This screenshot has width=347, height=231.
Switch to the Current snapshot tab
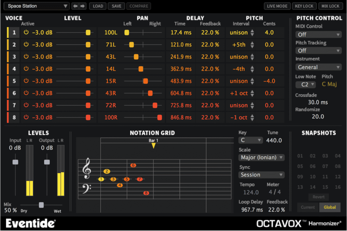click(308, 207)
